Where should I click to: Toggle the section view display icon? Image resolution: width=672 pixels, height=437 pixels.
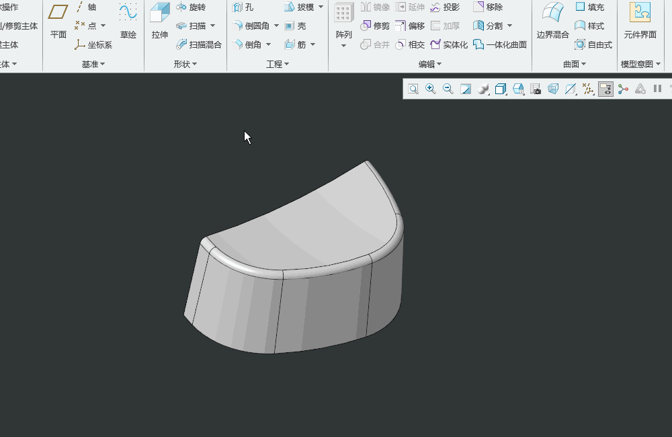[x=571, y=89]
